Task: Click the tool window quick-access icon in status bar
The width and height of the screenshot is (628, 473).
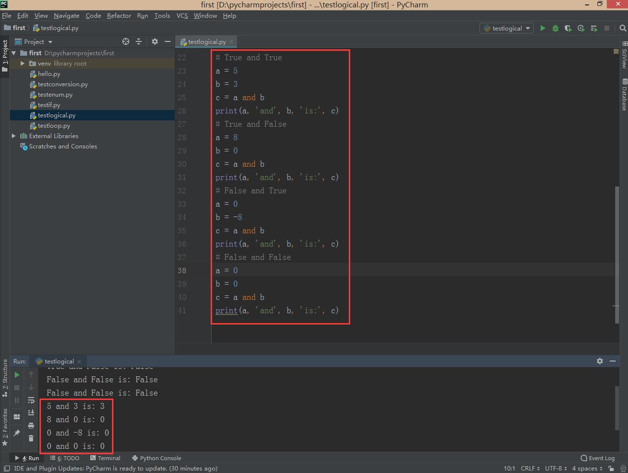Action: tap(6, 469)
